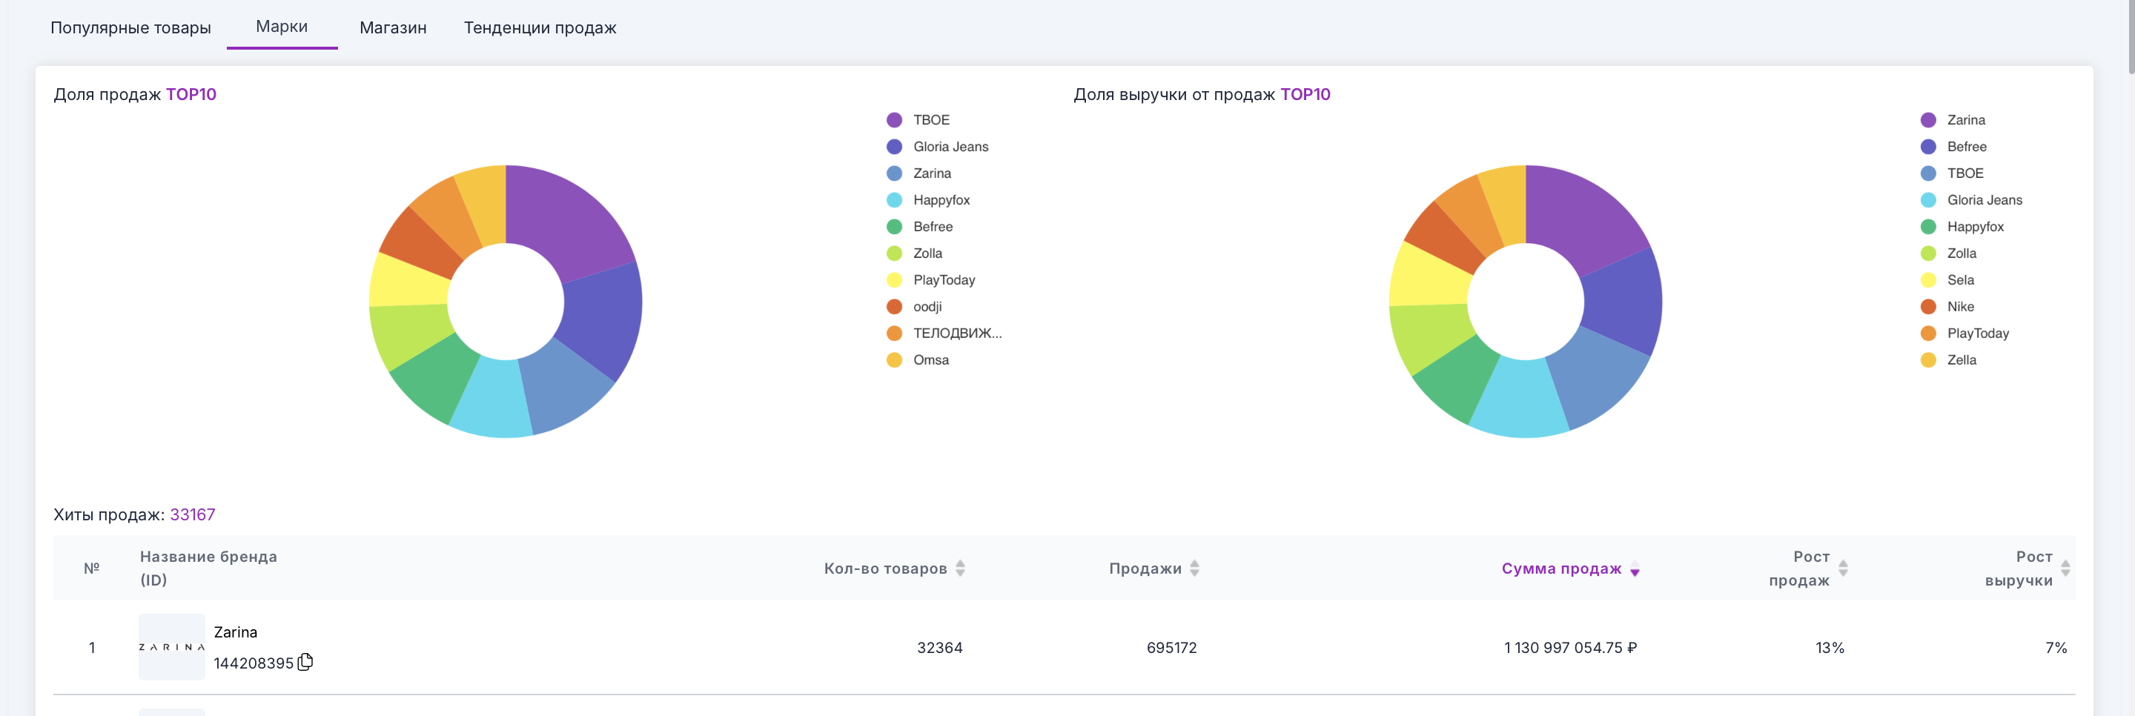
Task: Toggle PlayToday legend in sales share chart
Action: click(x=931, y=279)
